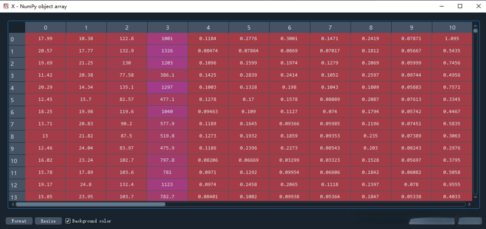Select column header 10
This screenshot has width=486, height=229.
[x=452, y=27]
